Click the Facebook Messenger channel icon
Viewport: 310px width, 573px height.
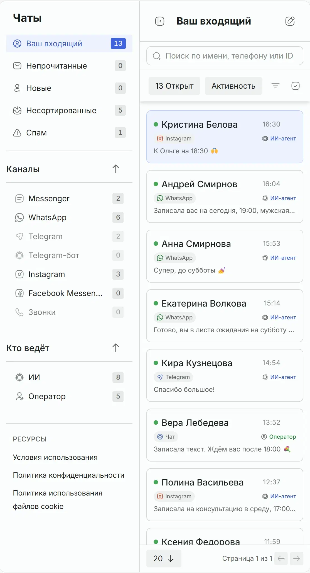(x=19, y=293)
